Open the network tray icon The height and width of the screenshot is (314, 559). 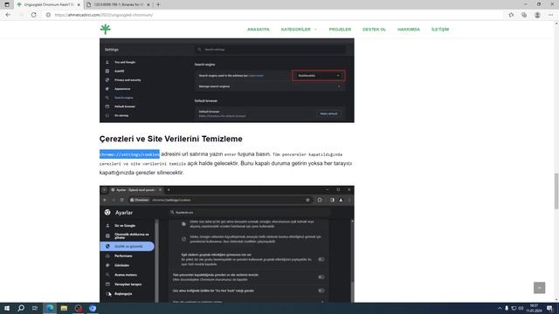point(514,308)
